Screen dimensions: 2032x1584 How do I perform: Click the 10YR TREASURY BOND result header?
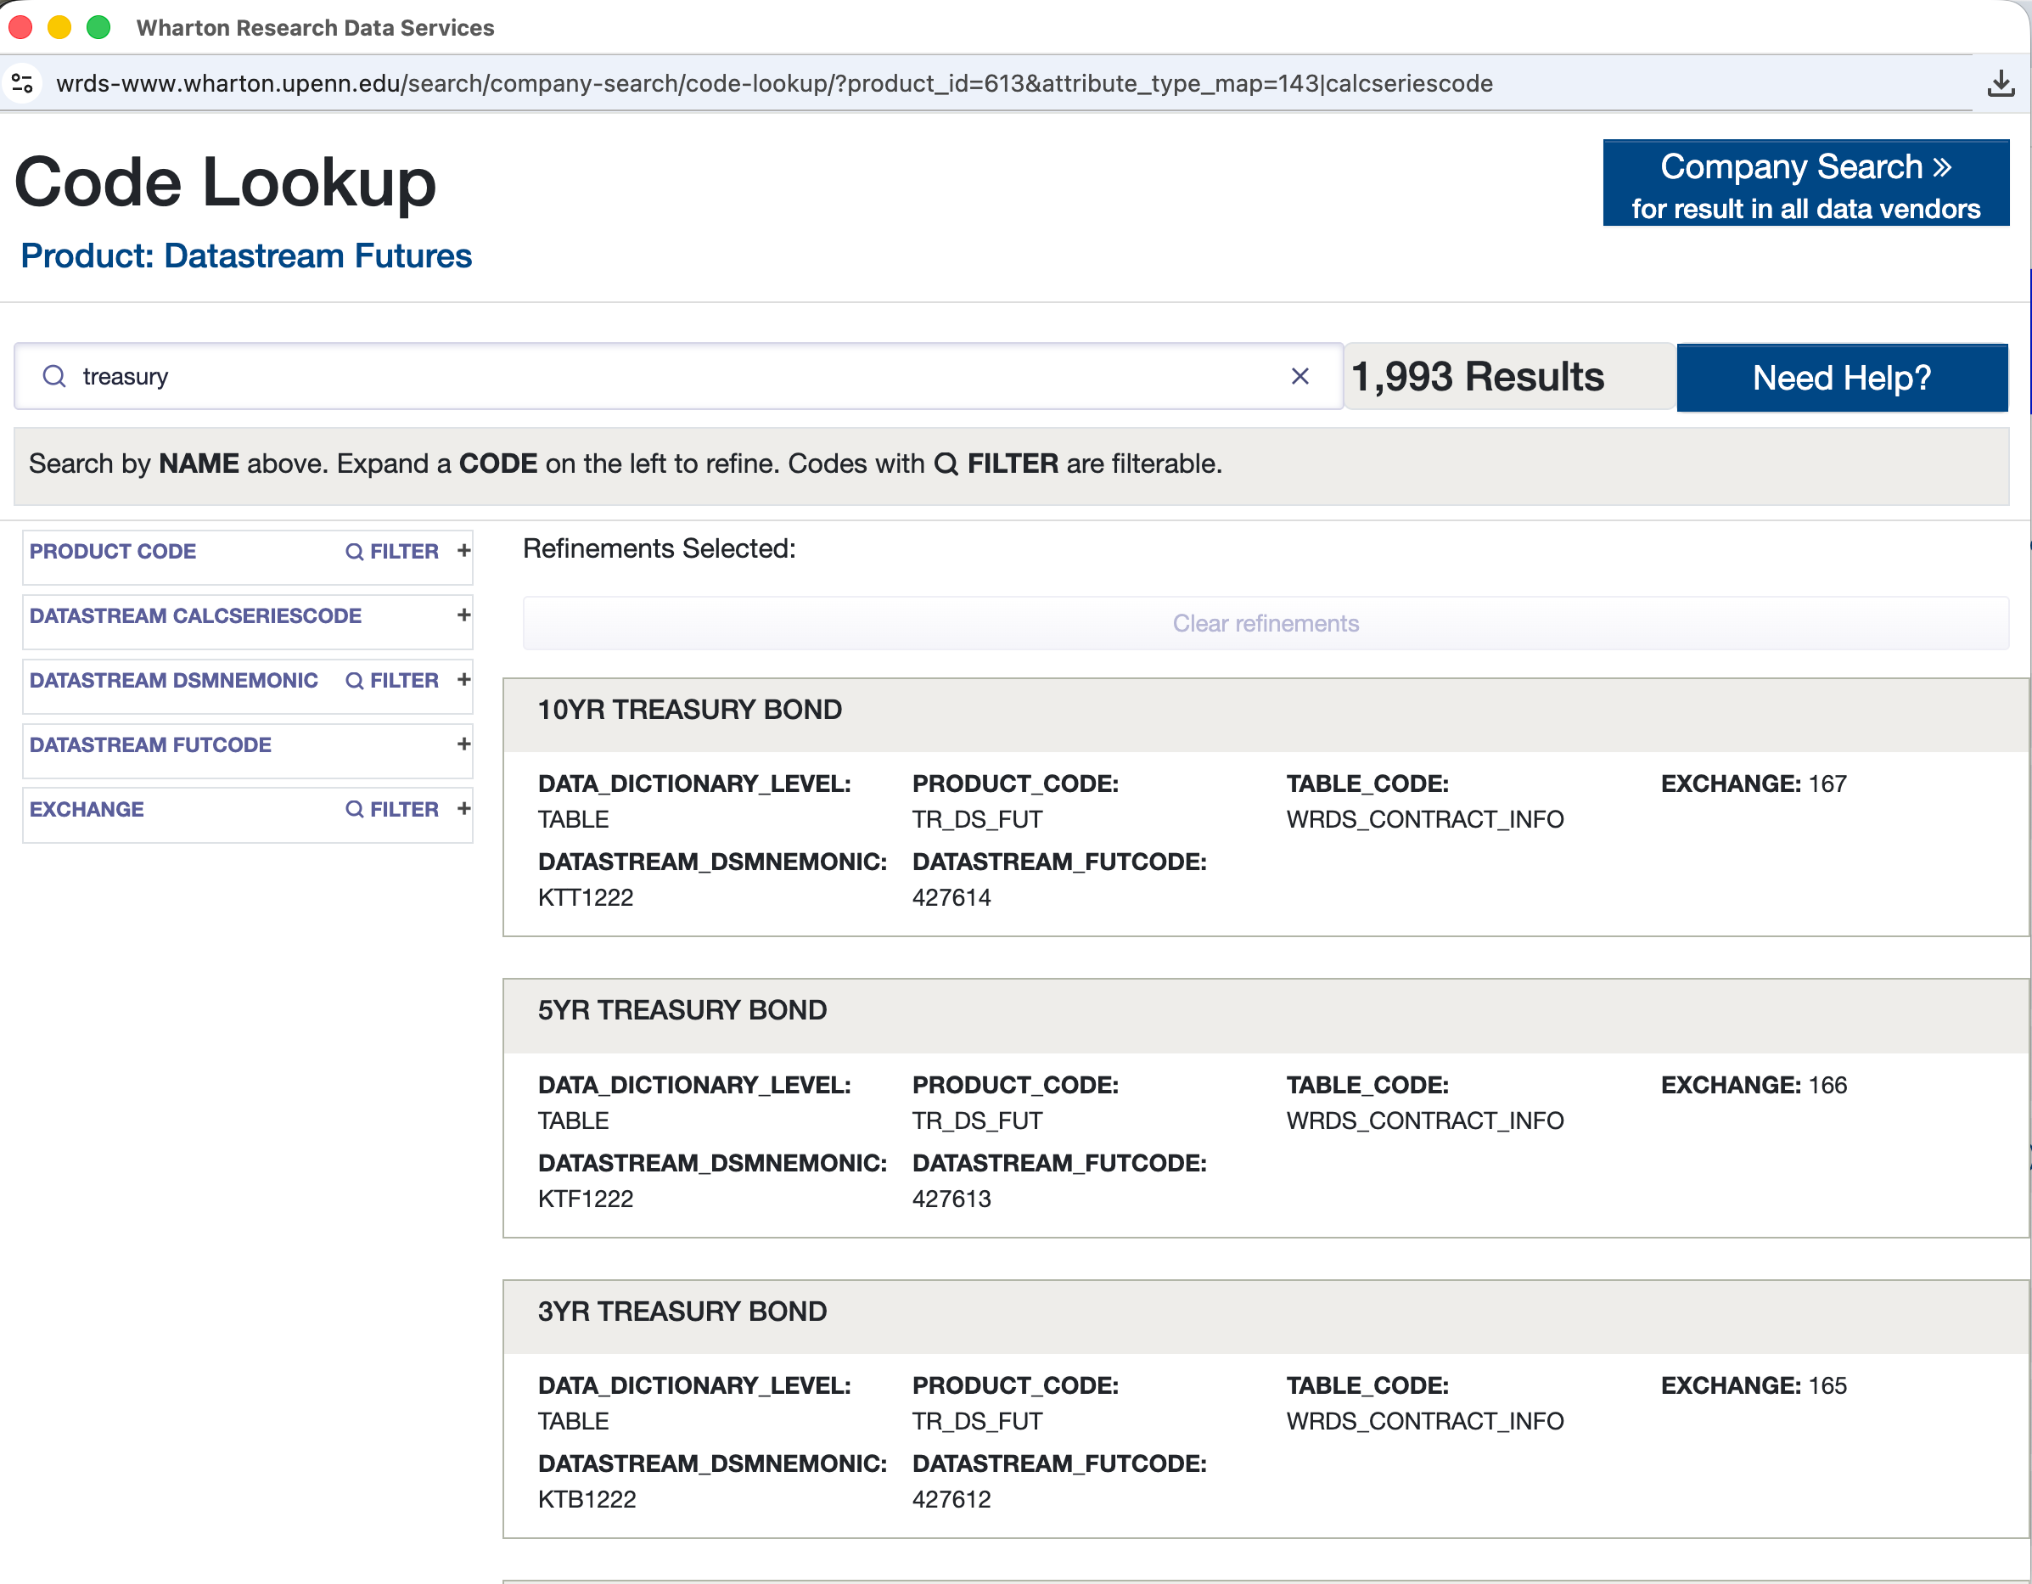point(688,709)
